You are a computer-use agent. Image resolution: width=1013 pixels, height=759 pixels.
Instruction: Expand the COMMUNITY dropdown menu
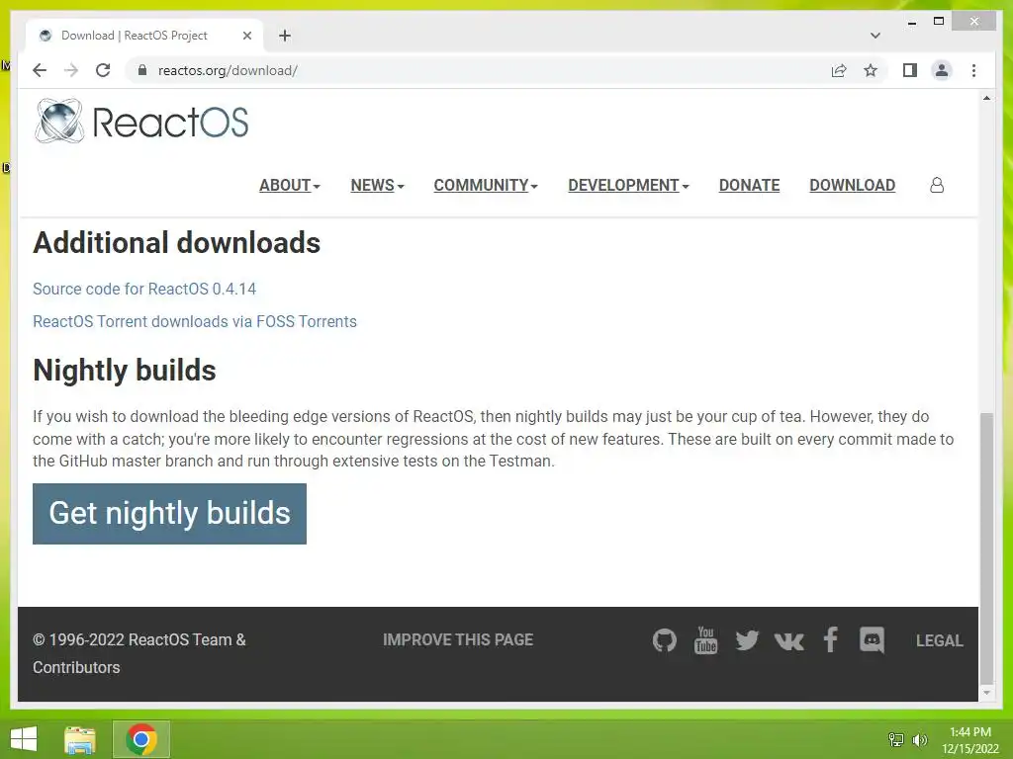point(486,185)
